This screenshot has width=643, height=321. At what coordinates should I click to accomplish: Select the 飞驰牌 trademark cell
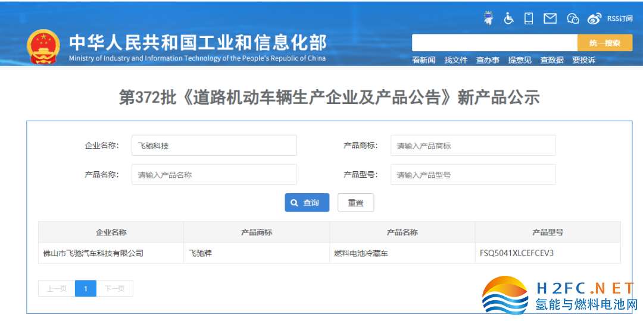[257, 253]
